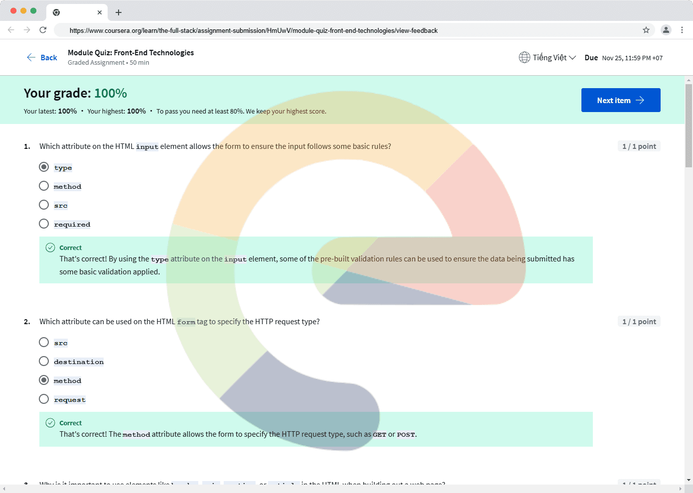The height and width of the screenshot is (493, 693).
Task: Click the horizontal scrollbar right arrow
Action: click(x=681, y=489)
